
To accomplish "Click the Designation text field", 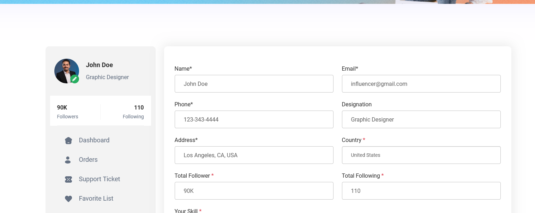I will (x=421, y=119).
